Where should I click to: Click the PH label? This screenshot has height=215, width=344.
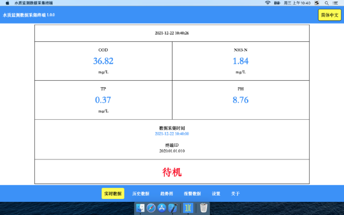[x=241, y=89]
